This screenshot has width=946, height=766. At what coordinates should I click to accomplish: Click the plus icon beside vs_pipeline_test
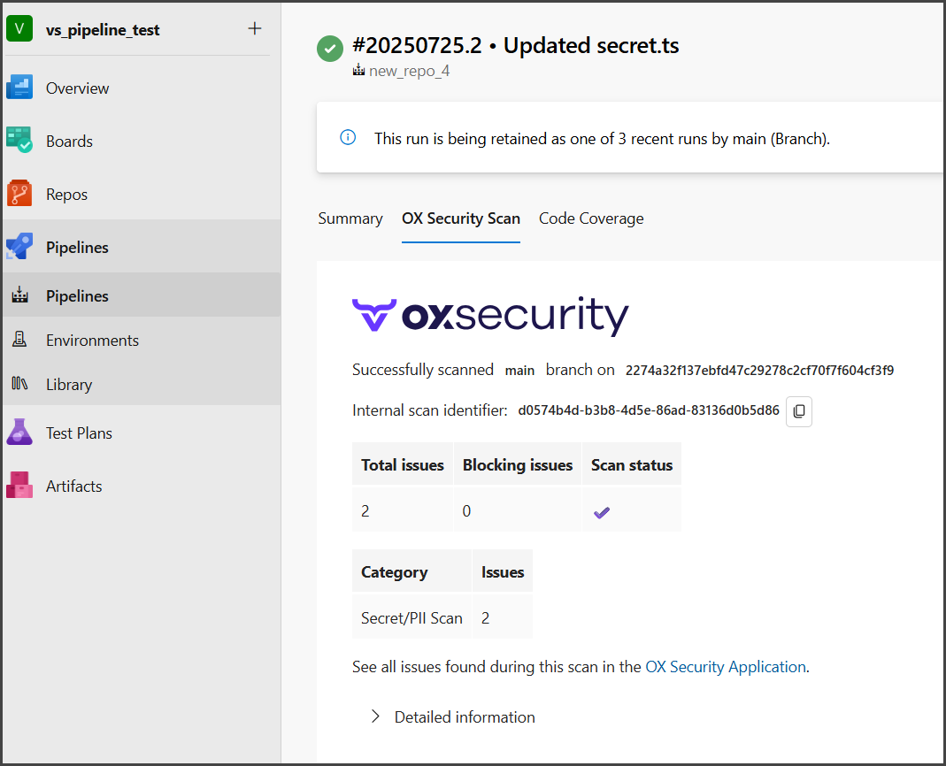pos(255,29)
